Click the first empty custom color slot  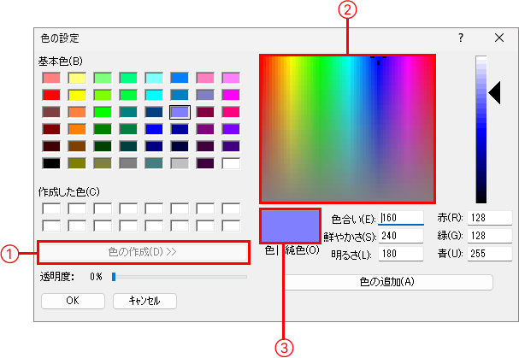tap(51, 208)
